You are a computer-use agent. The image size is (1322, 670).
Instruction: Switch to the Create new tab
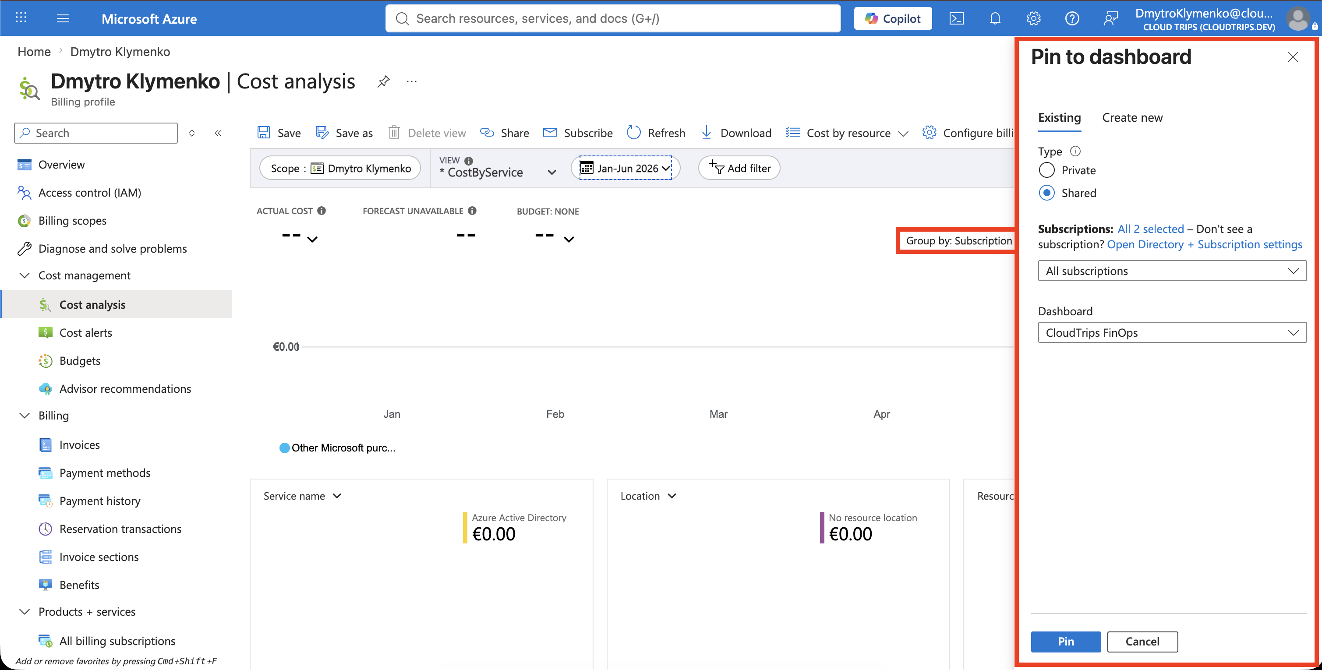pyautogui.click(x=1132, y=117)
